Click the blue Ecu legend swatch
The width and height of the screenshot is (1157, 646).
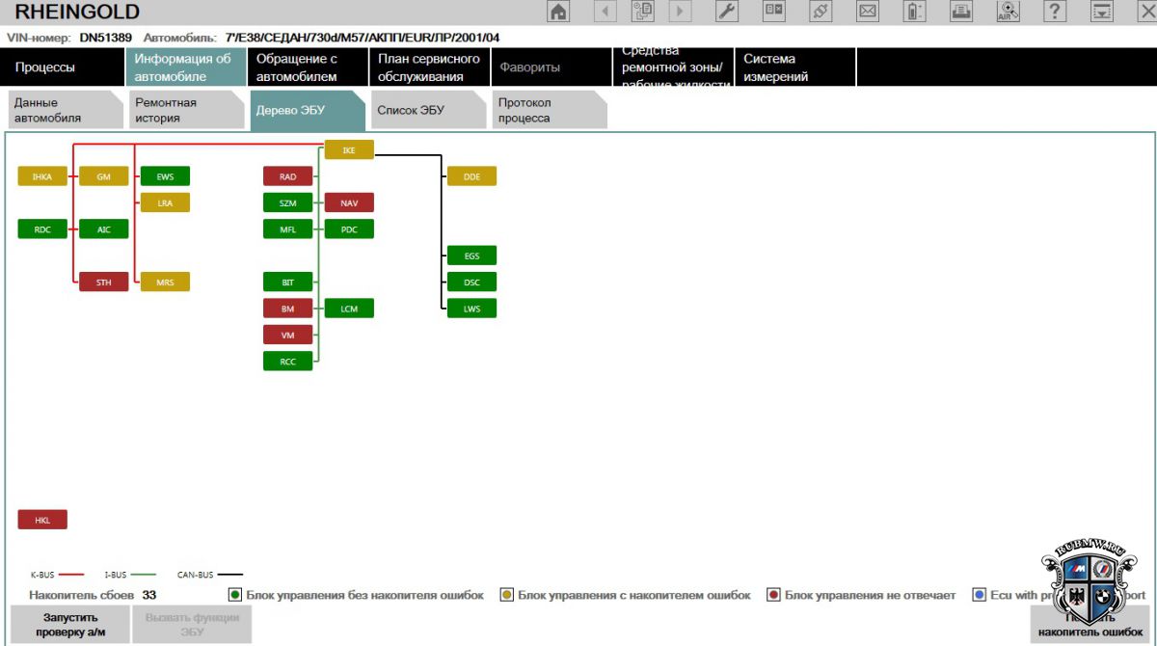(979, 595)
